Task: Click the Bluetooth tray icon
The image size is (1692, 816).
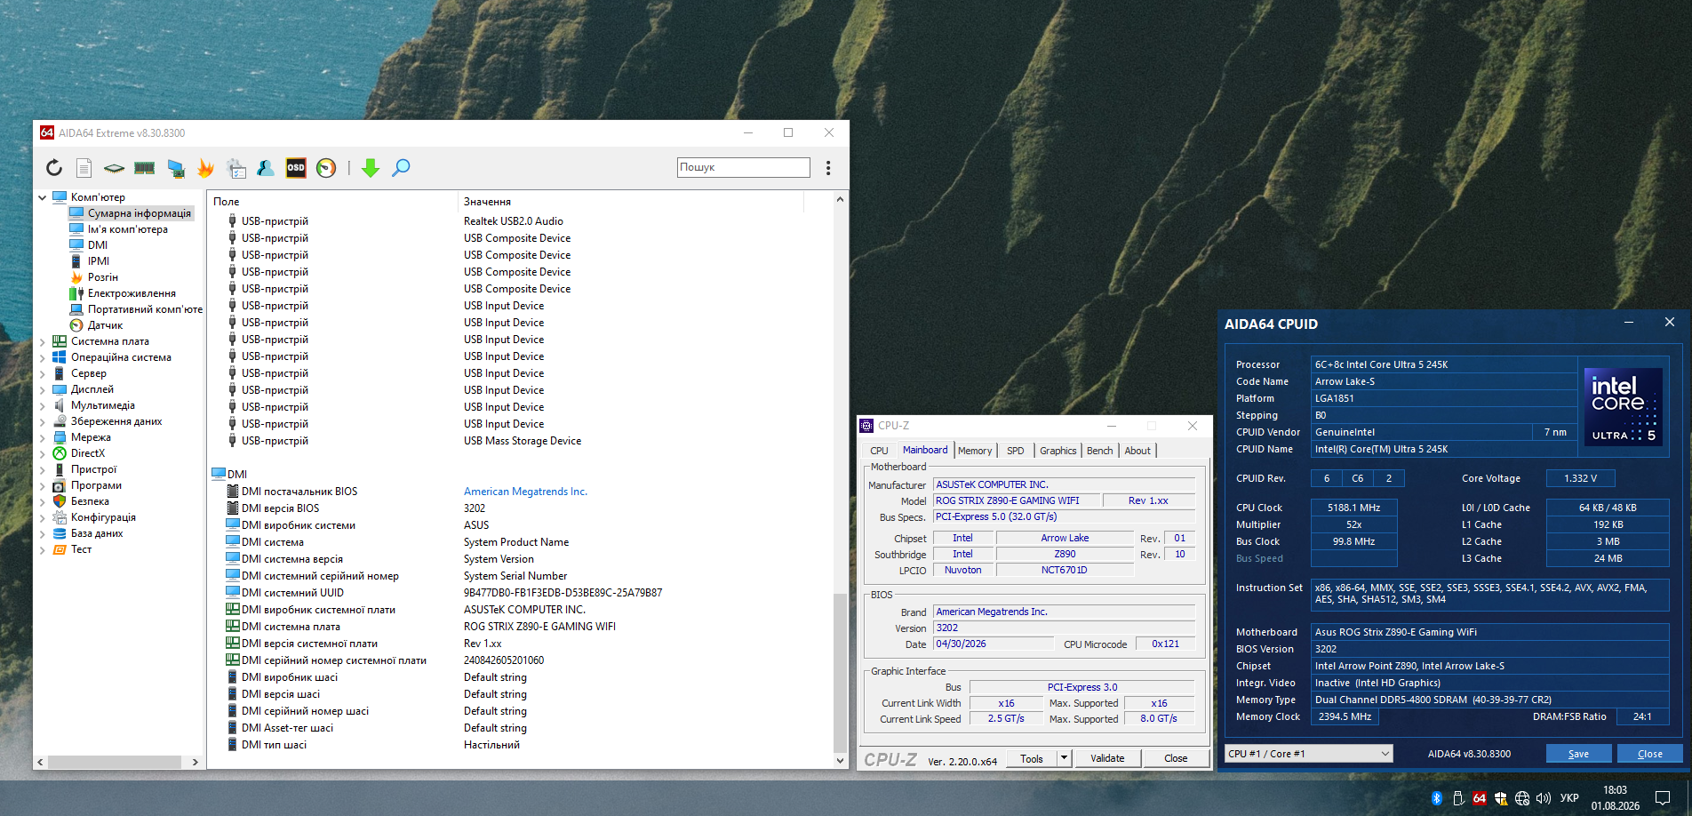Action: tap(1437, 798)
